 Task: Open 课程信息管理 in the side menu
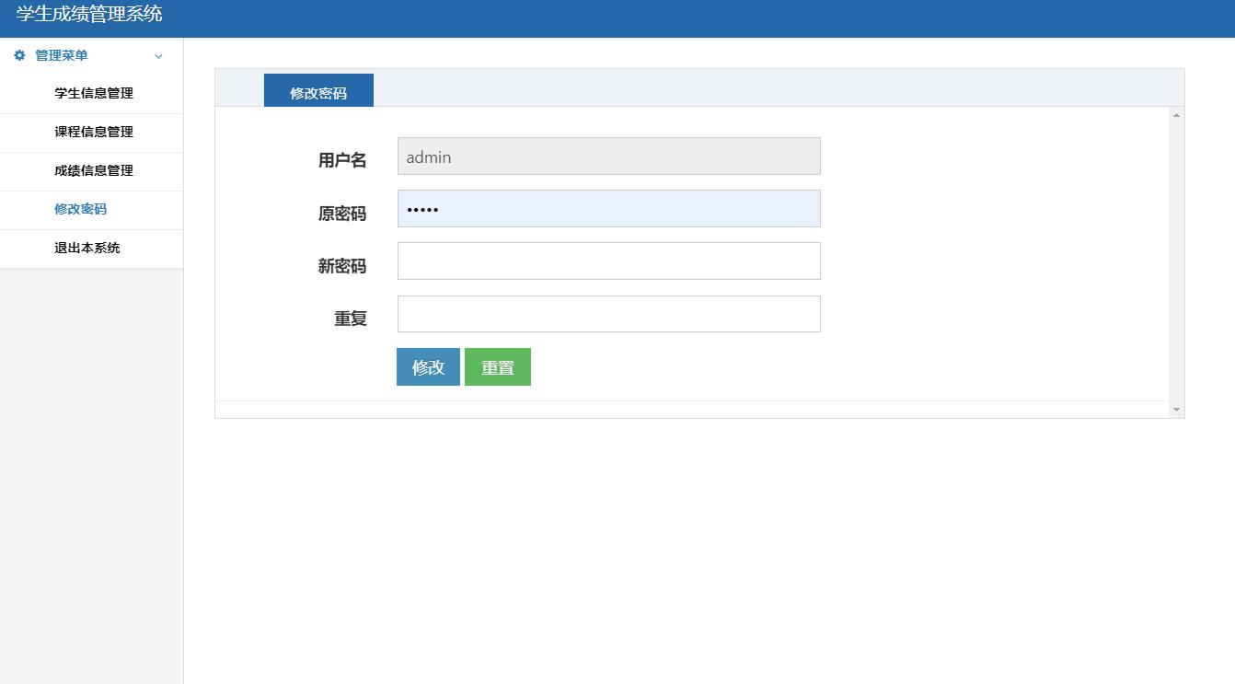(x=94, y=132)
